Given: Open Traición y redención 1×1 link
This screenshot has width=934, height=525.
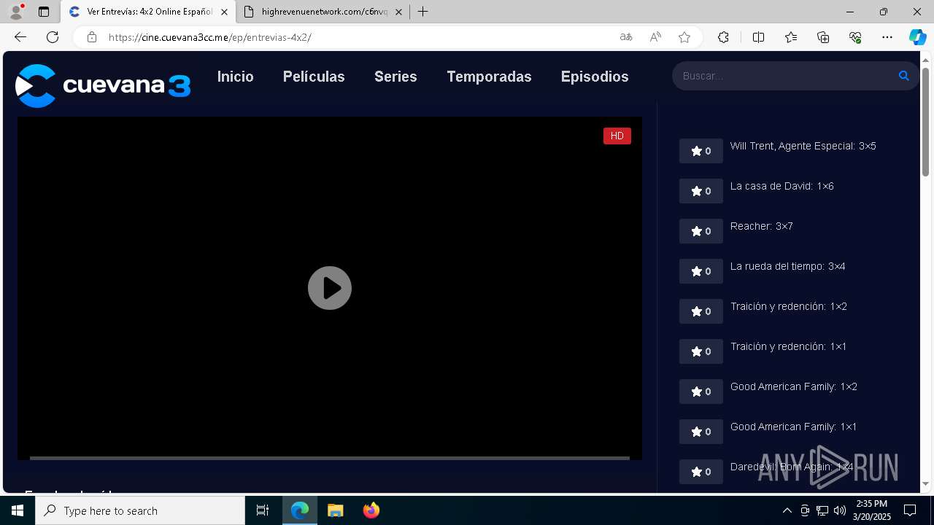Looking at the screenshot, I should (789, 346).
